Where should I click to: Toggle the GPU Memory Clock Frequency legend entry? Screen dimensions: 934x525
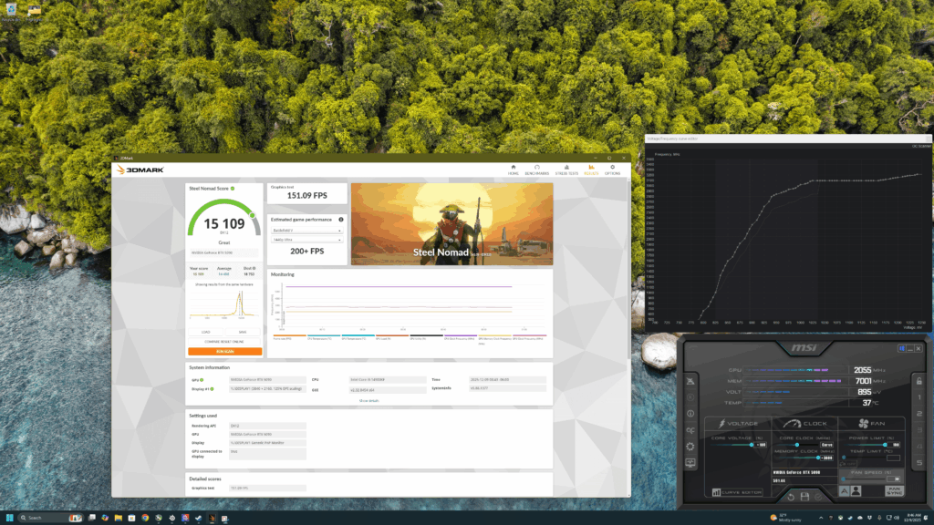click(495, 338)
